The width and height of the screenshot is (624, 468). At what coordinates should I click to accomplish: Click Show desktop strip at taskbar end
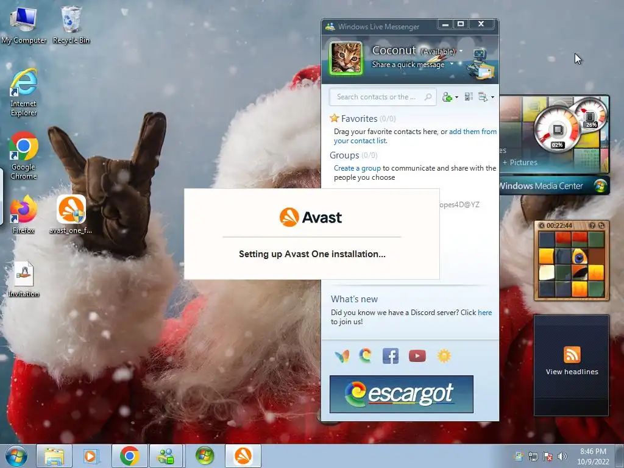coord(620,456)
